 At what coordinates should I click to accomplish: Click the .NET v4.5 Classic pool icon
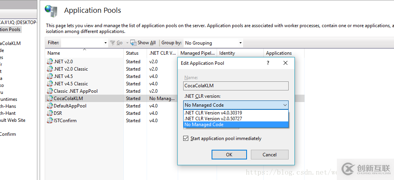coord(50,83)
